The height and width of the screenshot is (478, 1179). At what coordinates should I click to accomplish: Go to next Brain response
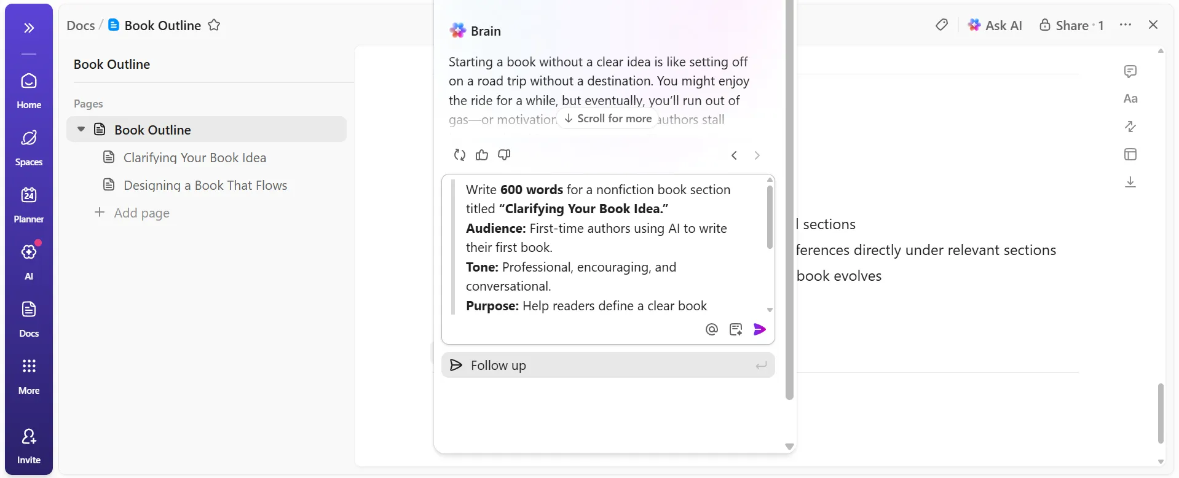point(757,155)
